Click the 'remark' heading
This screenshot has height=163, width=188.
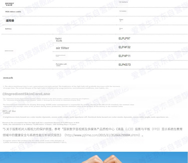(8, 78)
